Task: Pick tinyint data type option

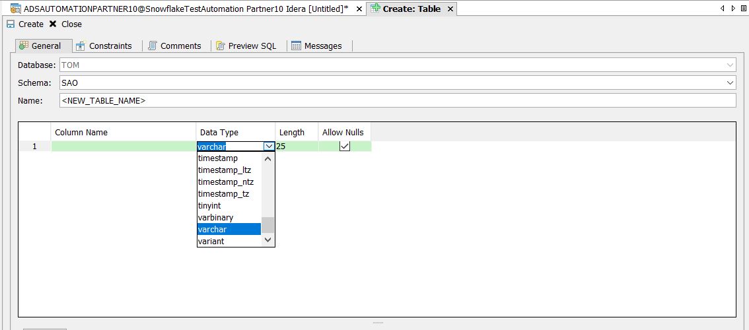Action: (209, 206)
